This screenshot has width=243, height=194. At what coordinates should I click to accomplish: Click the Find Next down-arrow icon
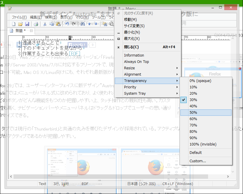[96, 24]
